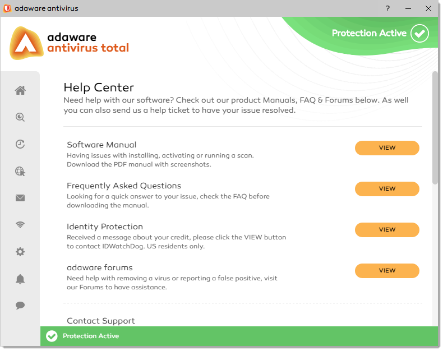View the Software Manual
This screenshot has width=443, height=351.
click(x=387, y=148)
